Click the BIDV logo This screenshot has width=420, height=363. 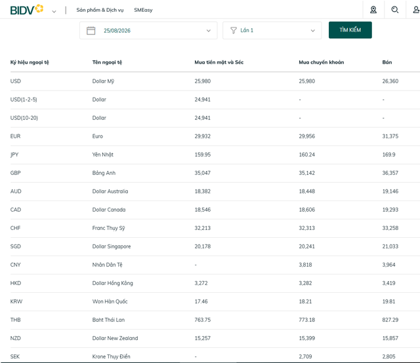tap(26, 10)
